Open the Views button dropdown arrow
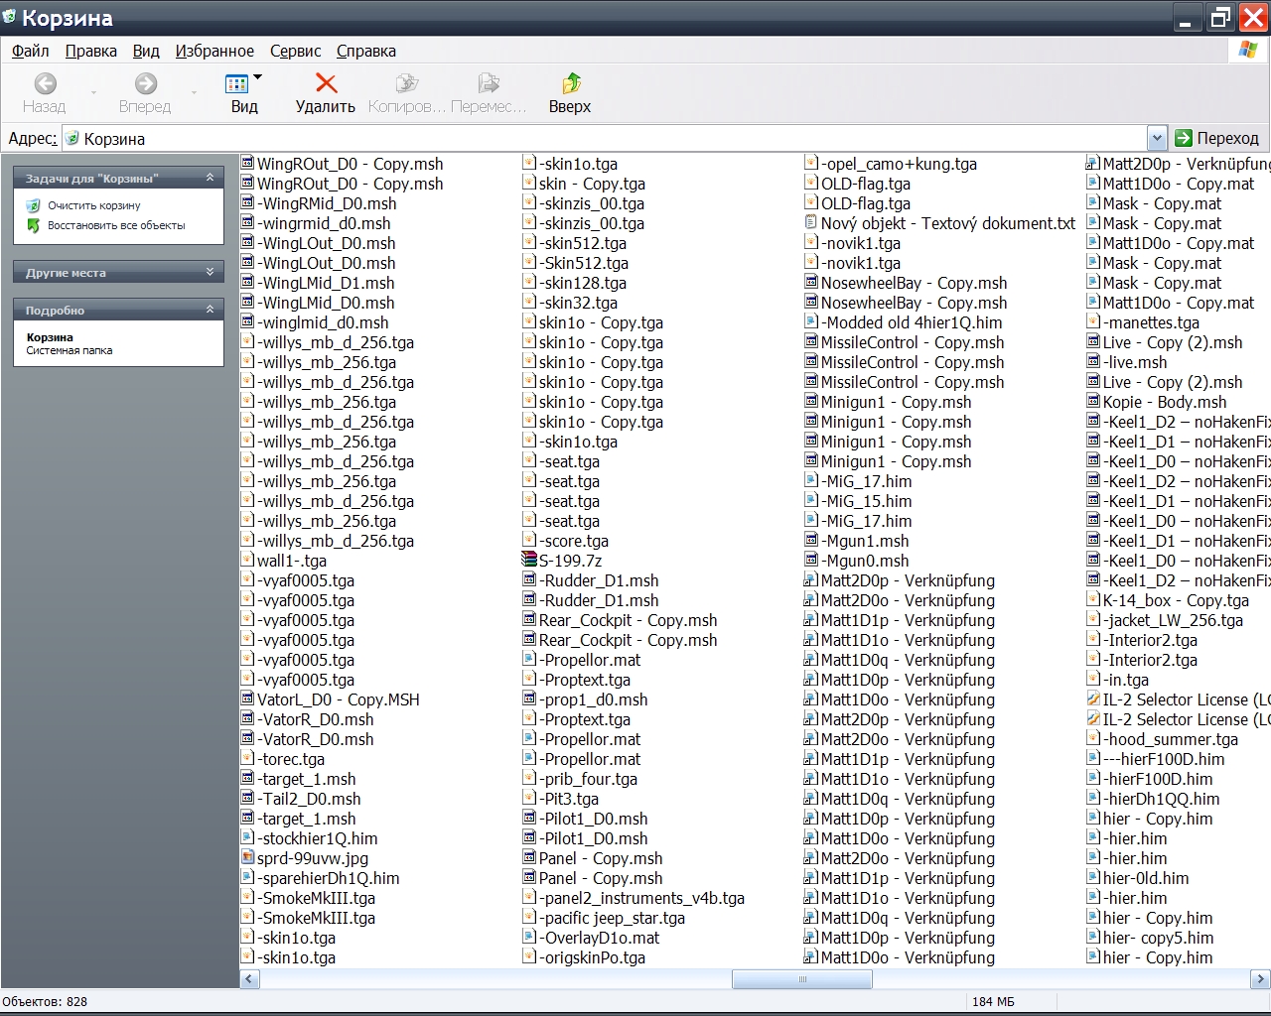This screenshot has height=1016, width=1271. click(x=258, y=77)
